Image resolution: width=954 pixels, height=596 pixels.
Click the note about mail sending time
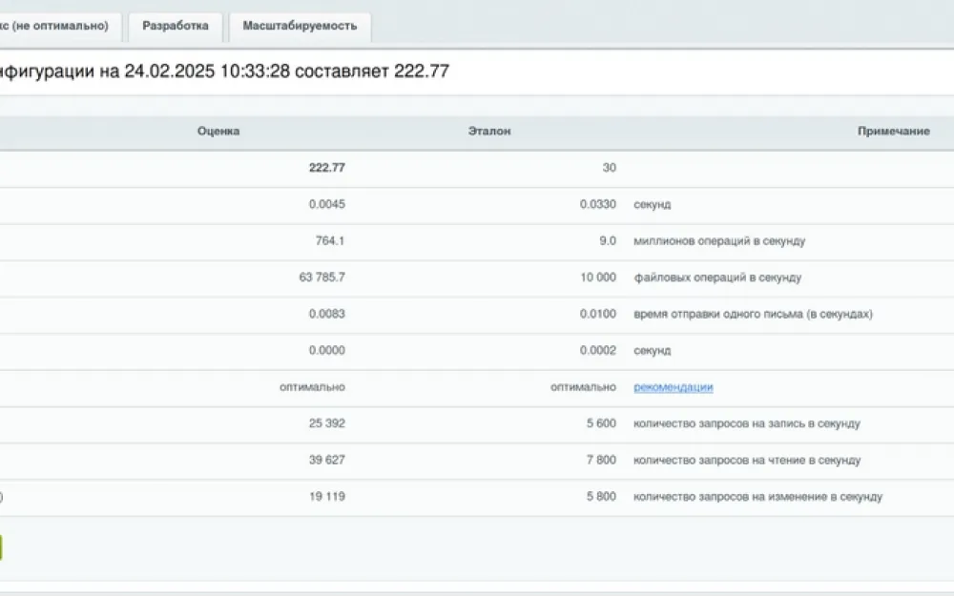click(753, 314)
